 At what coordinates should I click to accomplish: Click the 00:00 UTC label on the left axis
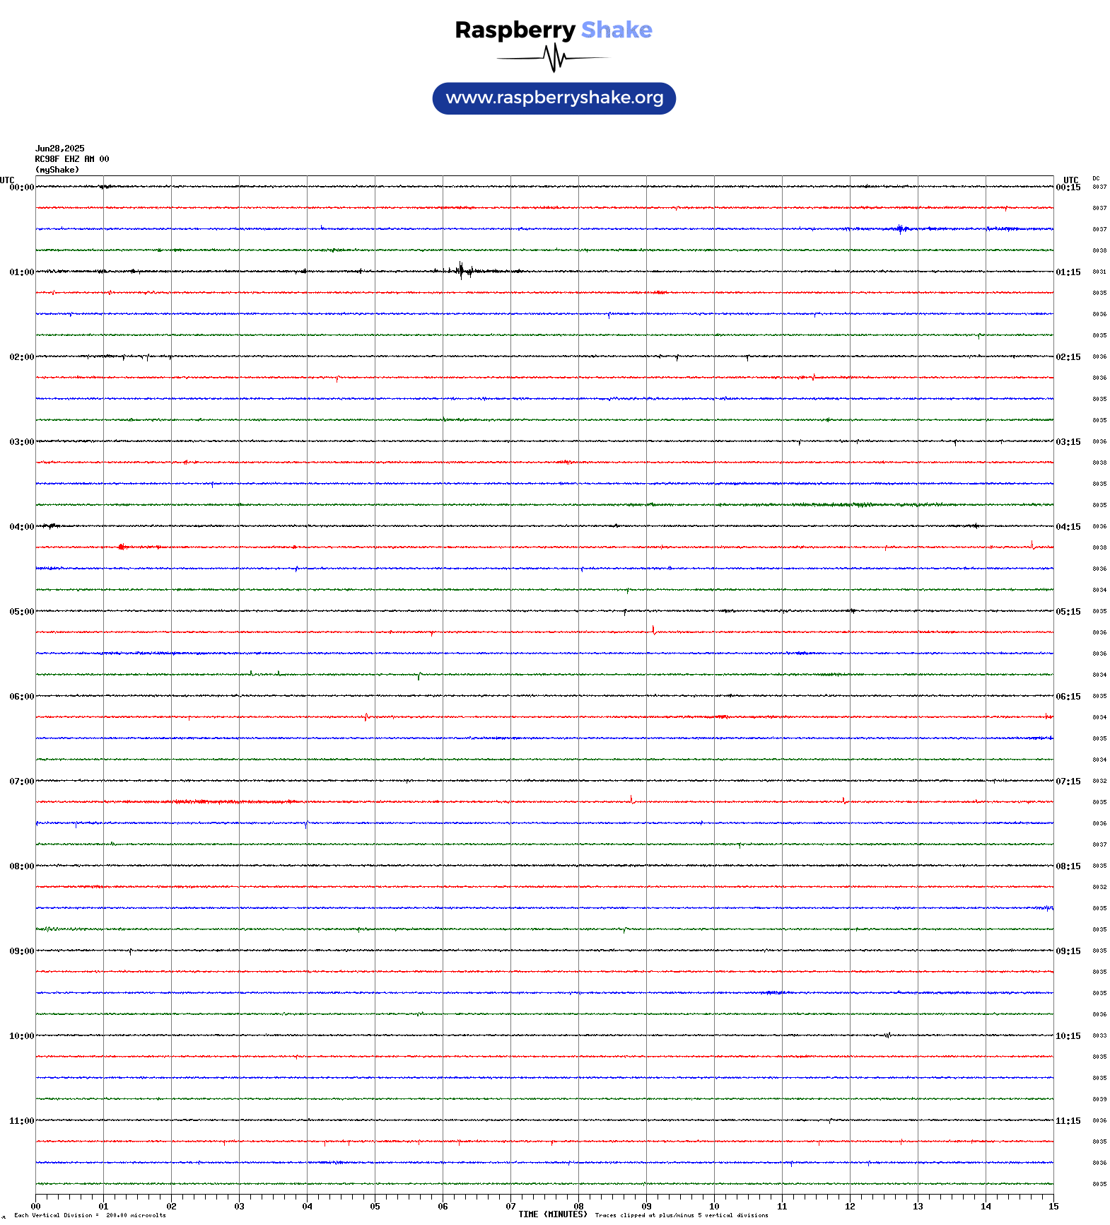(21, 187)
